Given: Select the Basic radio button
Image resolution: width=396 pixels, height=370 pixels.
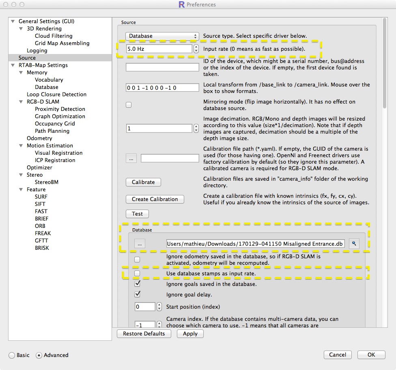Looking at the screenshot, I should [x=12, y=355].
